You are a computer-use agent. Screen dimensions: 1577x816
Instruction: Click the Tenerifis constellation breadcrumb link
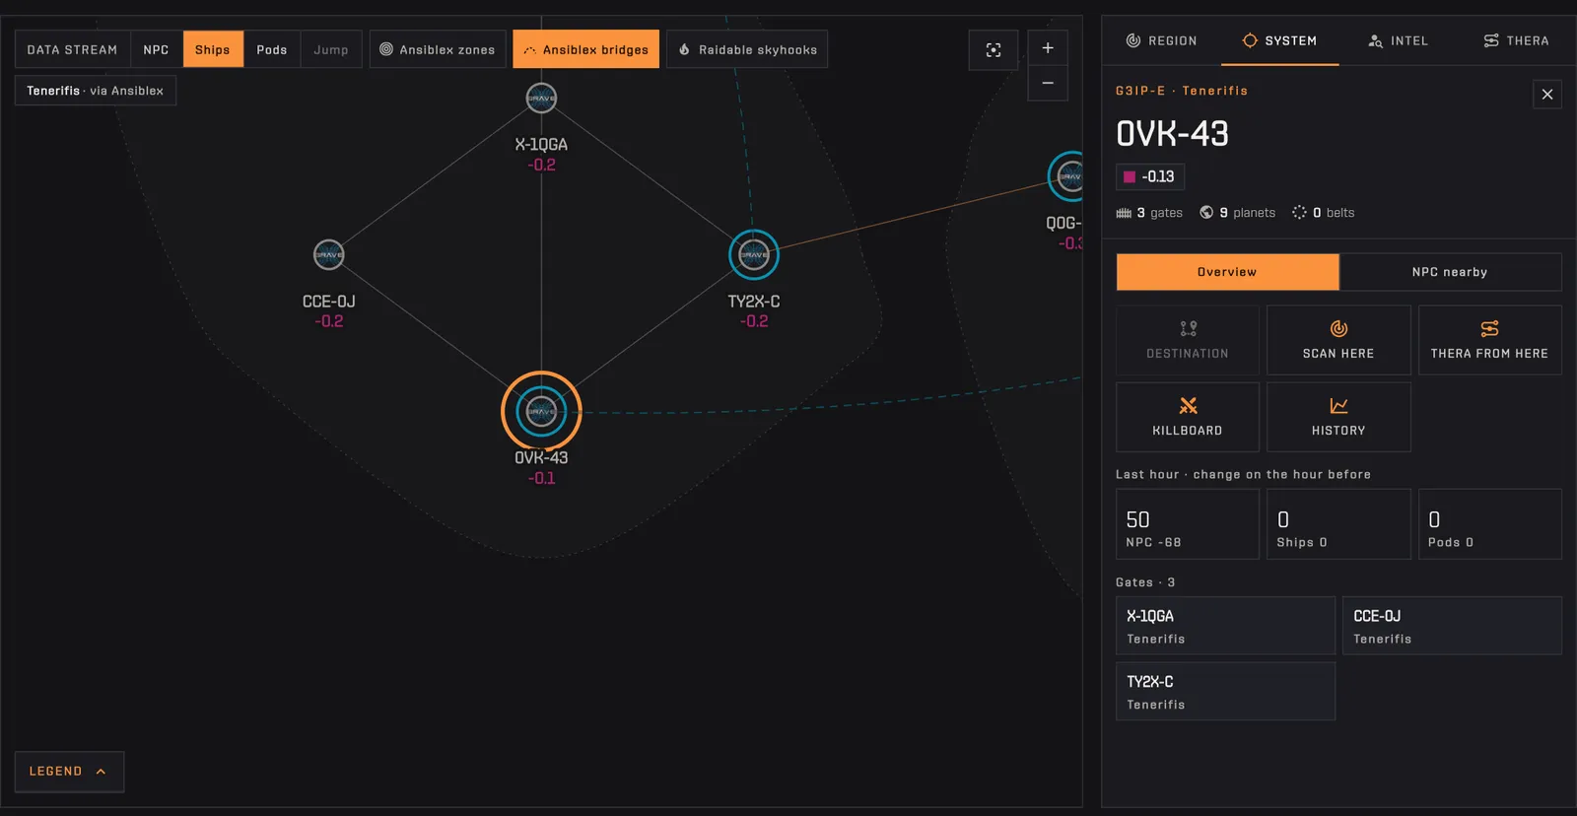coord(1215,91)
